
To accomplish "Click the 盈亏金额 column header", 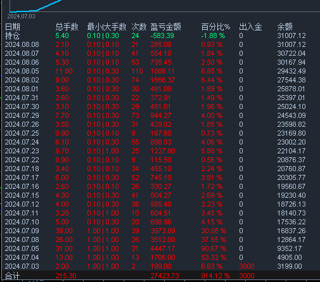I will pos(165,27).
